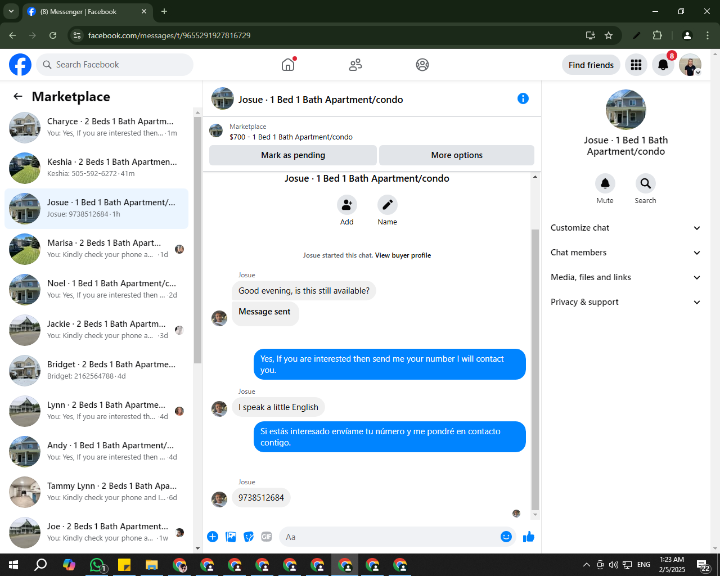
Task: Open notifications bell with 8 badge
Action: [x=663, y=65]
